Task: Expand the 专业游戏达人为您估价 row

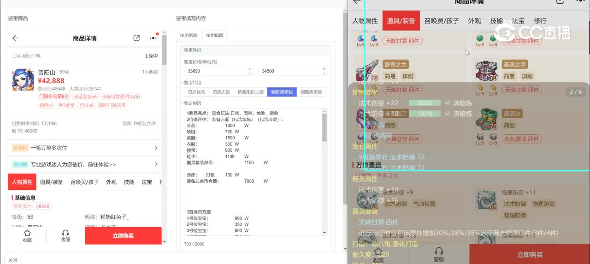Action: 85,164
